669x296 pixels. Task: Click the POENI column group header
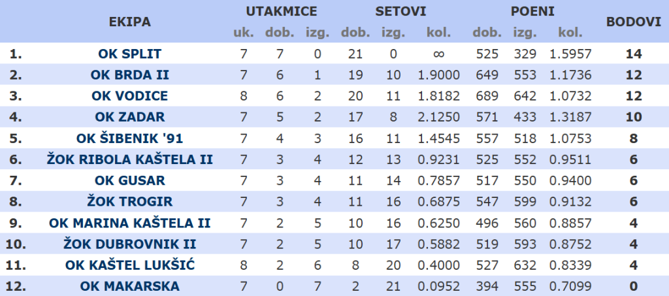pyautogui.click(x=532, y=11)
